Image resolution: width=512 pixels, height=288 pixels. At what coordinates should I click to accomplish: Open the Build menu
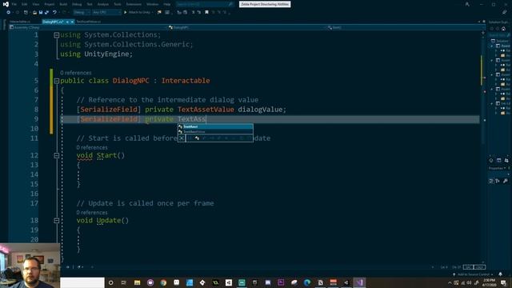[63, 4]
